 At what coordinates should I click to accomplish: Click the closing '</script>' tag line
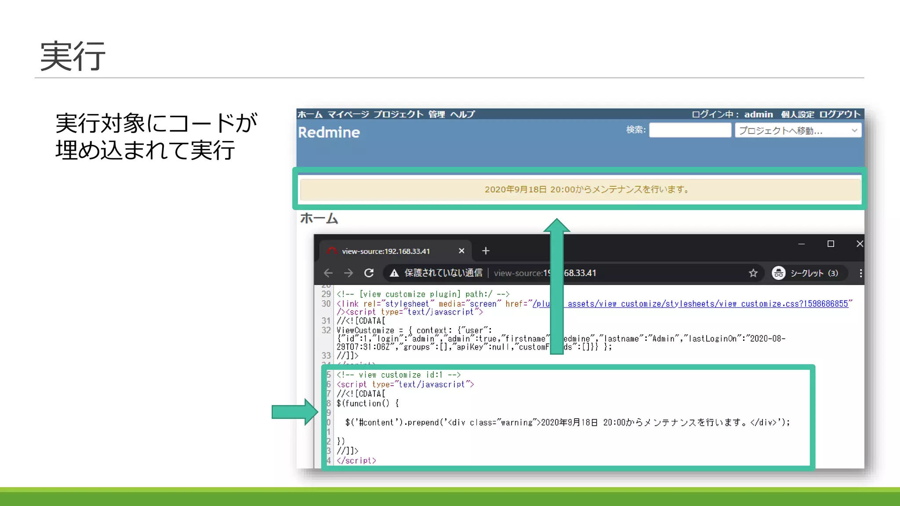pyautogui.click(x=356, y=461)
